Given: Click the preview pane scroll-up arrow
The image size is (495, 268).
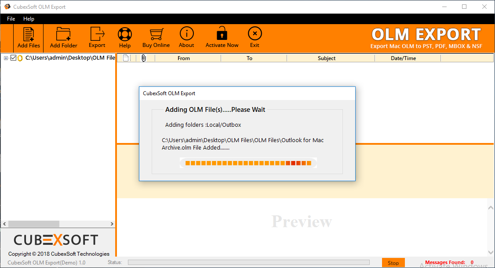Looking at the screenshot, I should point(491,207).
